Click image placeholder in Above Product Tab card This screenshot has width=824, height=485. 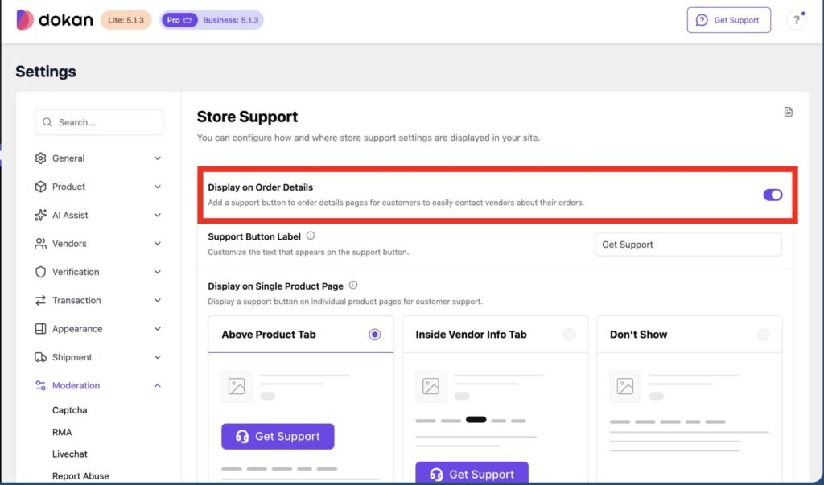tap(237, 386)
